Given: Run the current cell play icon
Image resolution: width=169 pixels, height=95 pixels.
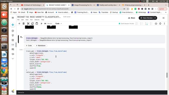Looking at the screenshot, I should [x=41, y=23].
